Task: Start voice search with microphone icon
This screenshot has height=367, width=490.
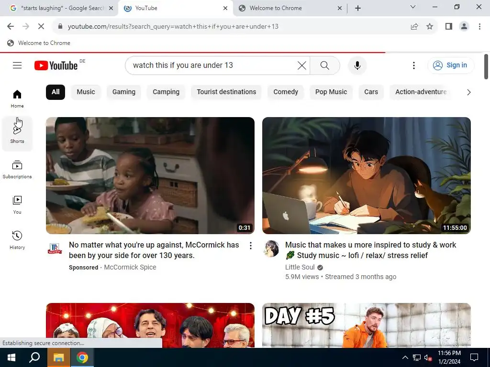Action: pos(357,65)
